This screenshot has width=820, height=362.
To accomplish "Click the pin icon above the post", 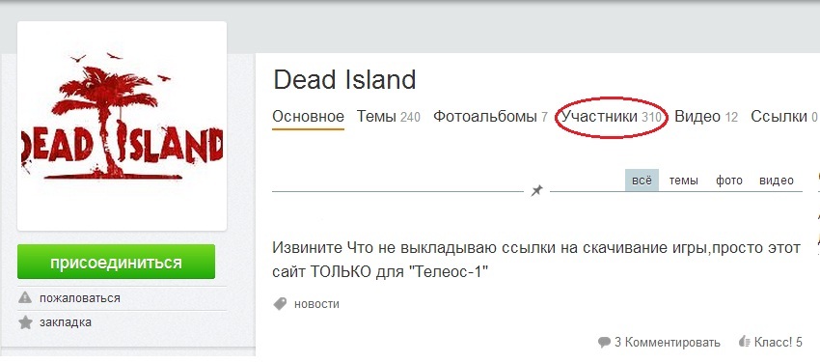I will click(536, 191).
